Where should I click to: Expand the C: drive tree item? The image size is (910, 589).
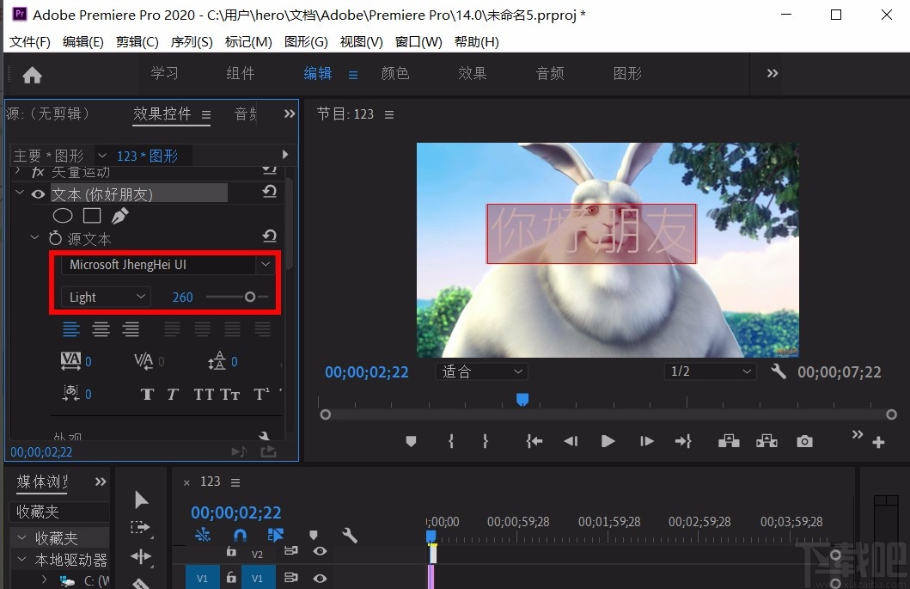[x=44, y=580]
